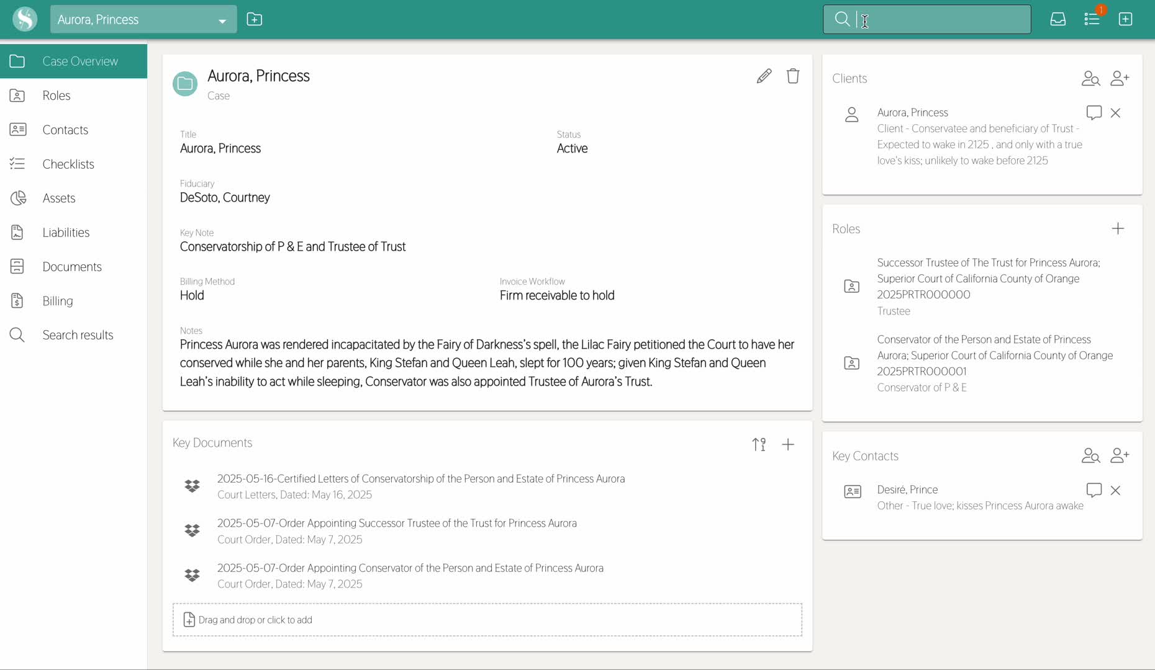Click Invoice Workflow value Firm receivable to hold
Image resolution: width=1155 pixels, height=670 pixels.
pyautogui.click(x=557, y=295)
